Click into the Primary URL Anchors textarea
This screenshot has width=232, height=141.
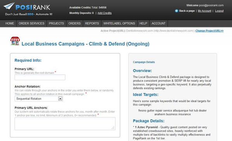[65, 124]
